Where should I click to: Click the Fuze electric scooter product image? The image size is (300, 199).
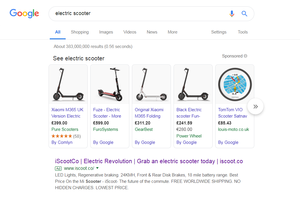click(110, 84)
